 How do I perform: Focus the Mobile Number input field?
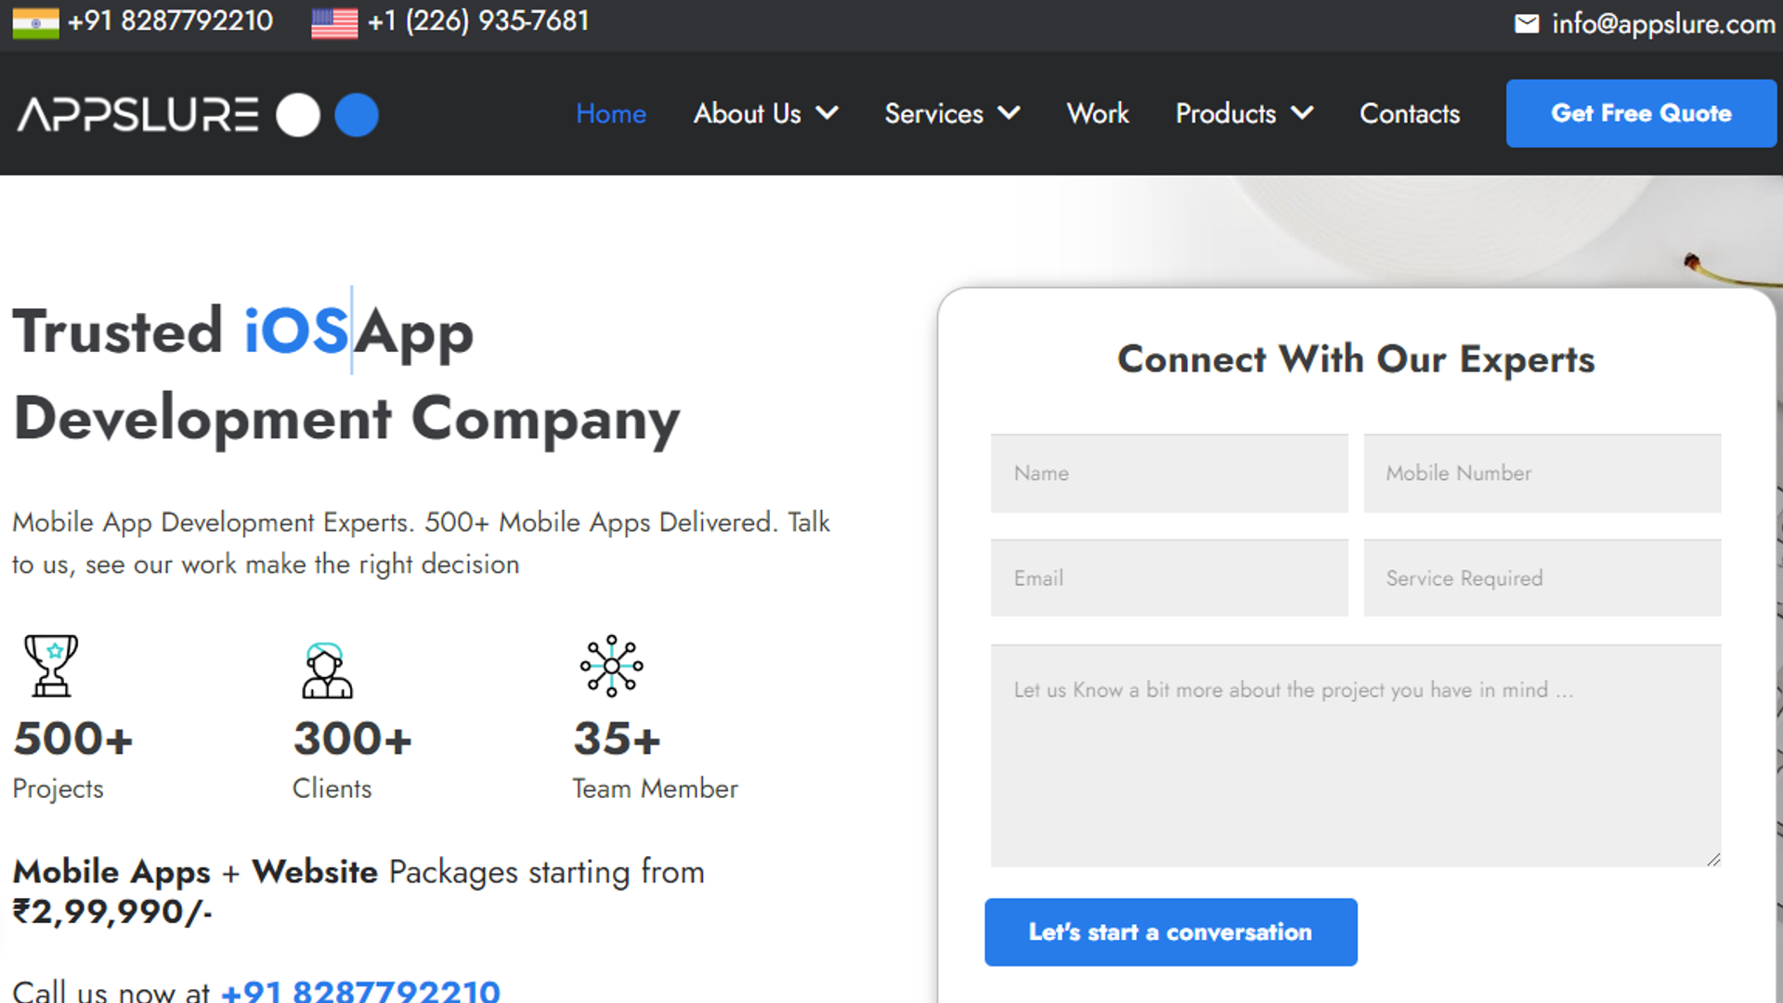1542,473
